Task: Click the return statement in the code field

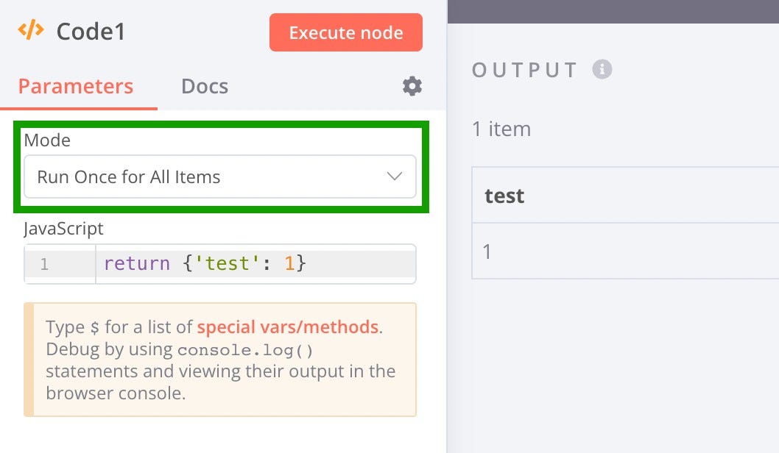Action: click(x=136, y=263)
